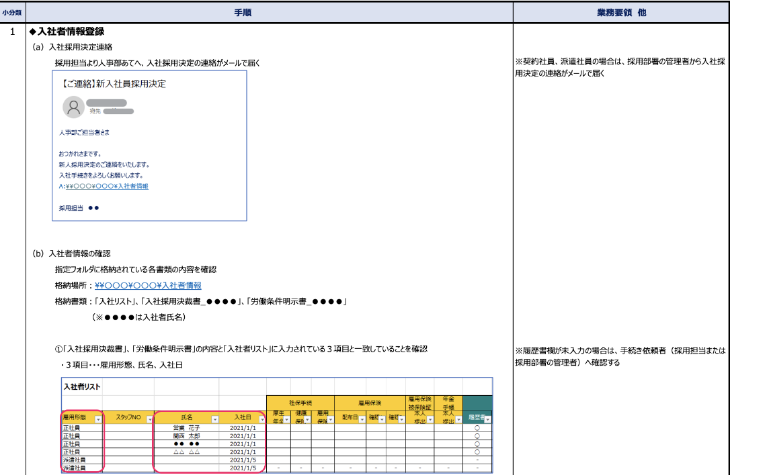Select the 業務要領 他 column header
Screen dimensions: 769x475
pyautogui.click(x=620, y=12)
